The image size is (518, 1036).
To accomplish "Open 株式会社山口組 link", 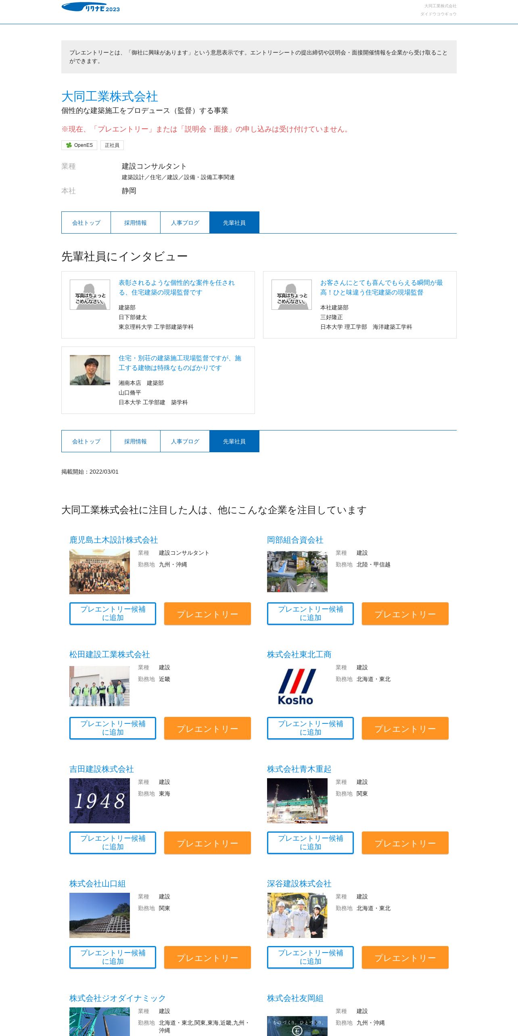I will [x=97, y=884].
